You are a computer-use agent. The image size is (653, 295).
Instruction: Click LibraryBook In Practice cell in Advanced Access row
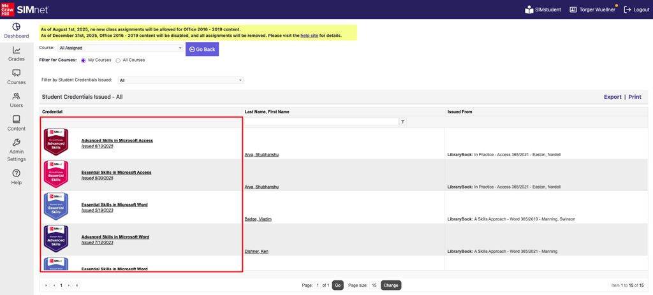[x=504, y=155]
